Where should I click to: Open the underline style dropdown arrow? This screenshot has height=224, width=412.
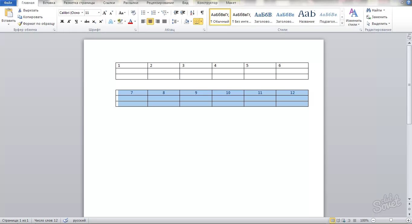pos(81,21)
